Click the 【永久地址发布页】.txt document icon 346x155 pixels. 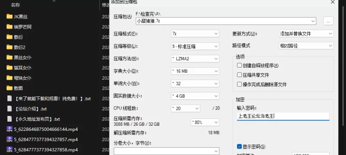[x=9, y=119]
